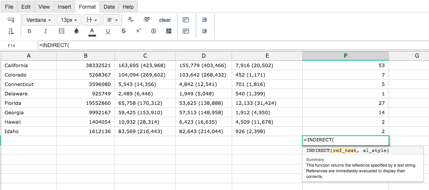Screen dimensions: 429x190
Task: Toggle italic text style
Action: (x=45, y=31)
